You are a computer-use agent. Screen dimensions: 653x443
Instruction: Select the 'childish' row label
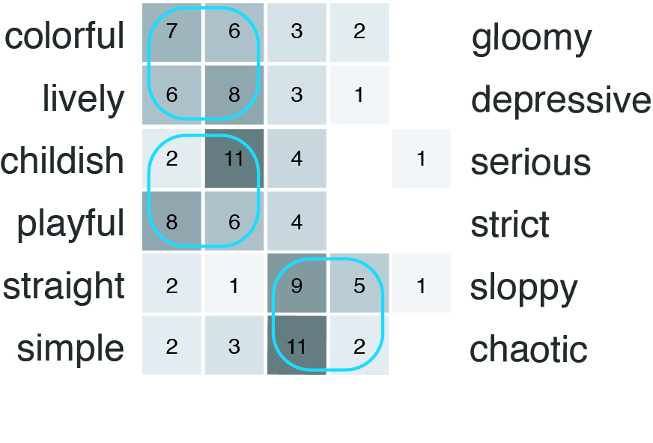click(x=62, y=160)
